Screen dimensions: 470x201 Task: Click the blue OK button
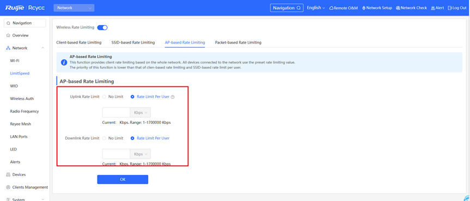[x=123, y=179]
